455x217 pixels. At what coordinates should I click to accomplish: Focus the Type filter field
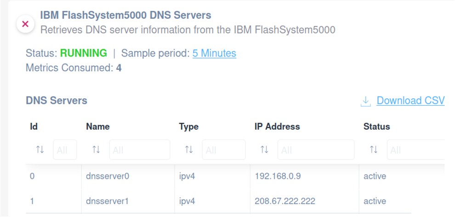point(224,150)
